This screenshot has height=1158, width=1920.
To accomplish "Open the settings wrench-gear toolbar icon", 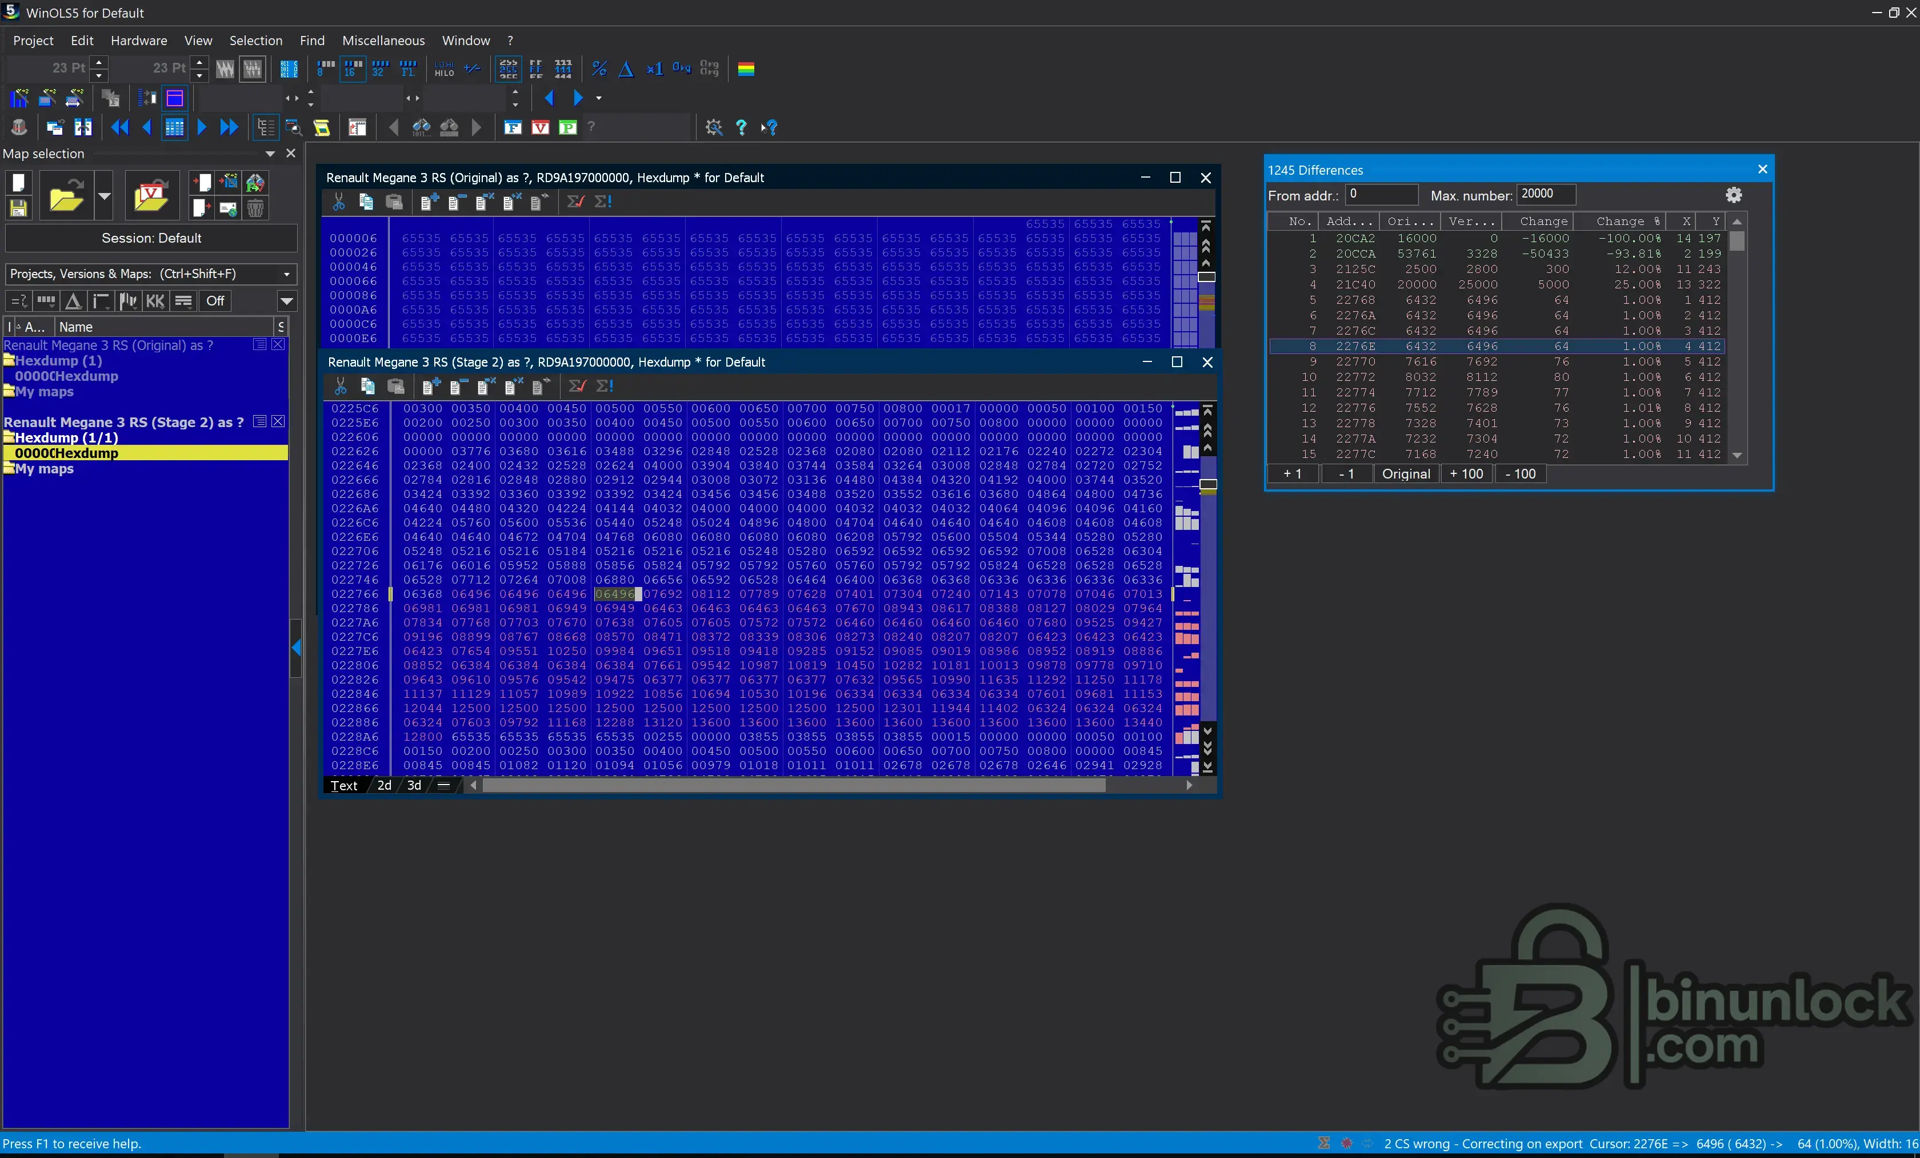I will pos(714,127).
